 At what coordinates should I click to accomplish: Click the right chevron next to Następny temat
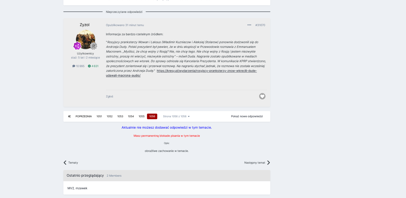[268, 163]
